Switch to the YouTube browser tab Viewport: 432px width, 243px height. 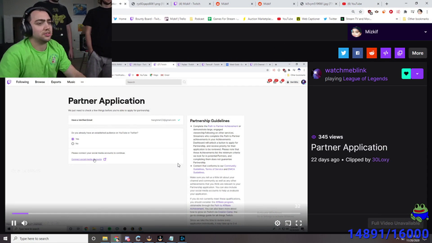[x=360, y=4]
